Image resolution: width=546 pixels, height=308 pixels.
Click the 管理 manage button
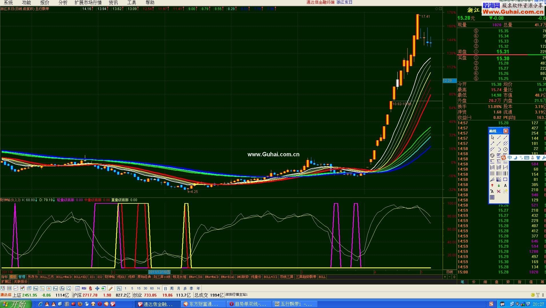click(x=22, y=277)
